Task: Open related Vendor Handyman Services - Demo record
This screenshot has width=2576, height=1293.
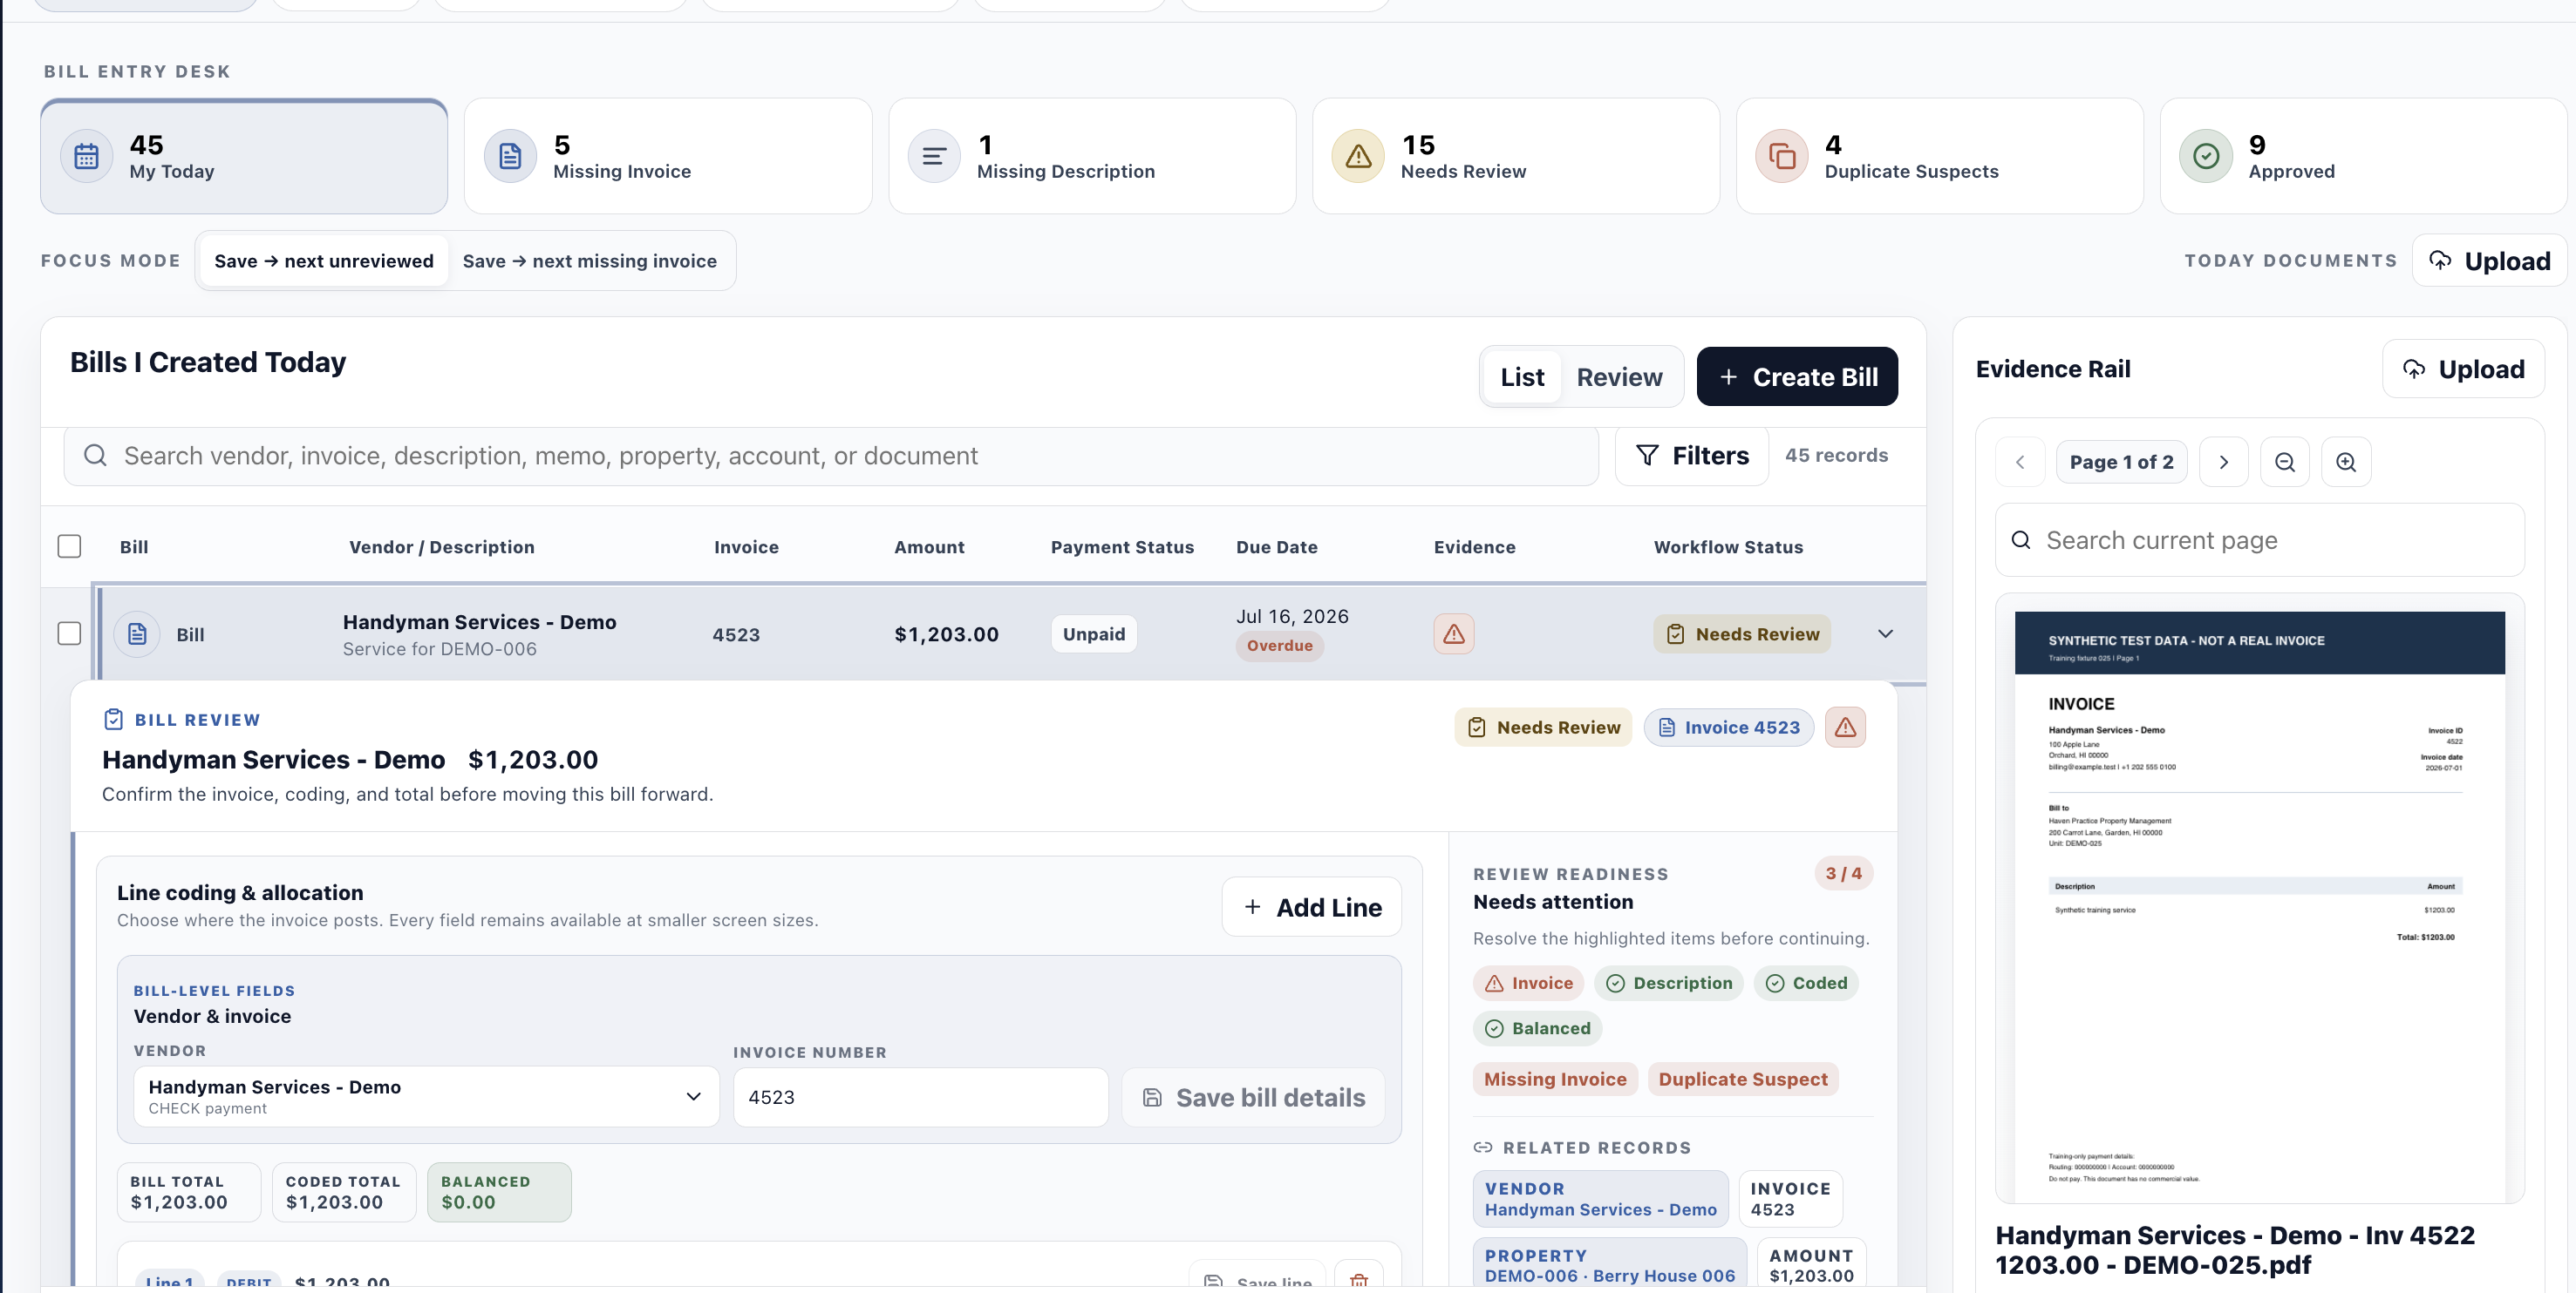Action: pyautogui.click(x=1600, y=1198)
